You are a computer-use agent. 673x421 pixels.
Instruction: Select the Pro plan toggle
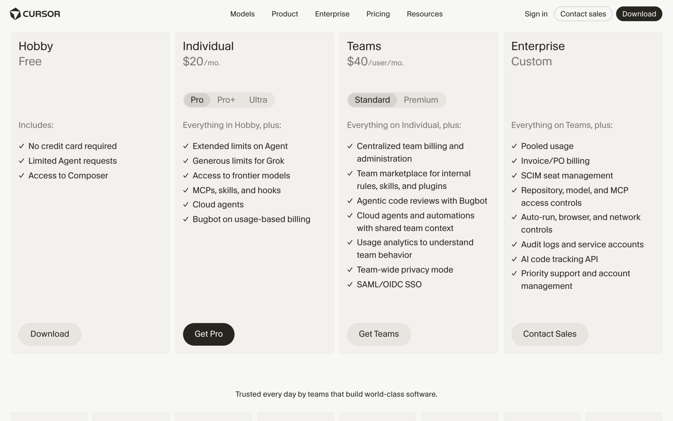197,100
